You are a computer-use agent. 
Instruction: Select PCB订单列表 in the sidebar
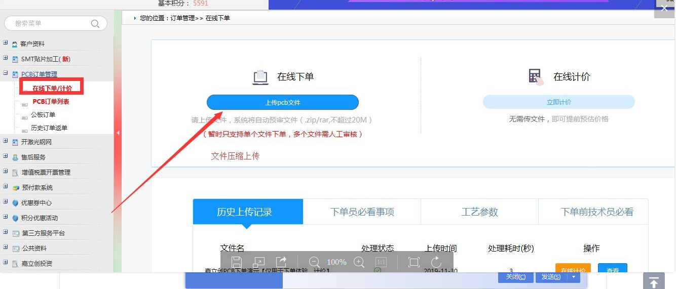[x=51, y=102]
